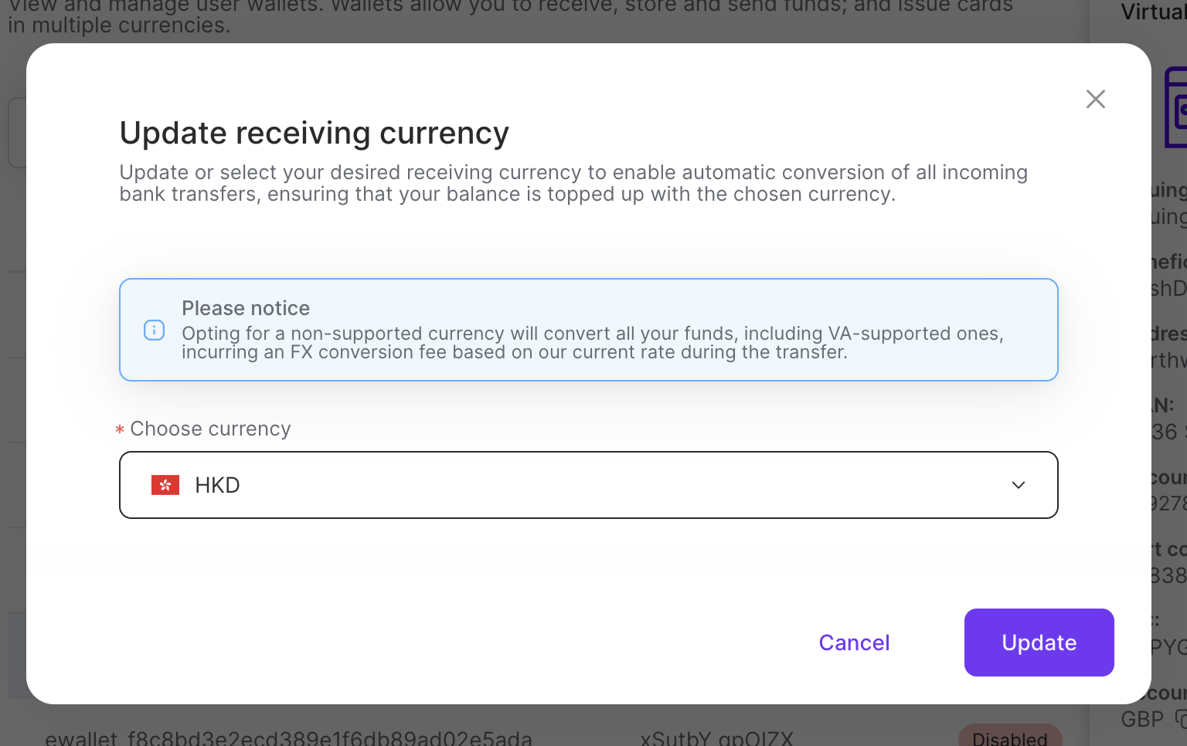Click the info icon in the notice banner
The height and width of the screenshot is (746, 1187).
click(155, 330)
